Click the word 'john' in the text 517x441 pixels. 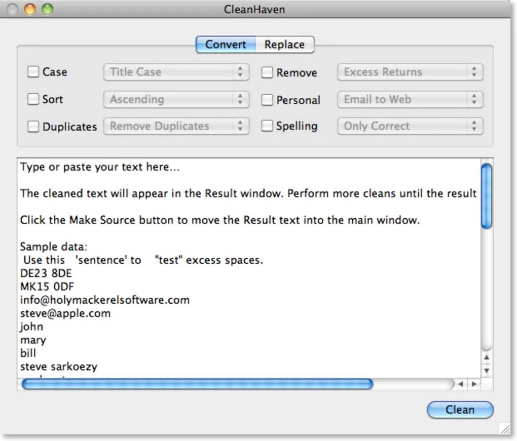(31, 327)
